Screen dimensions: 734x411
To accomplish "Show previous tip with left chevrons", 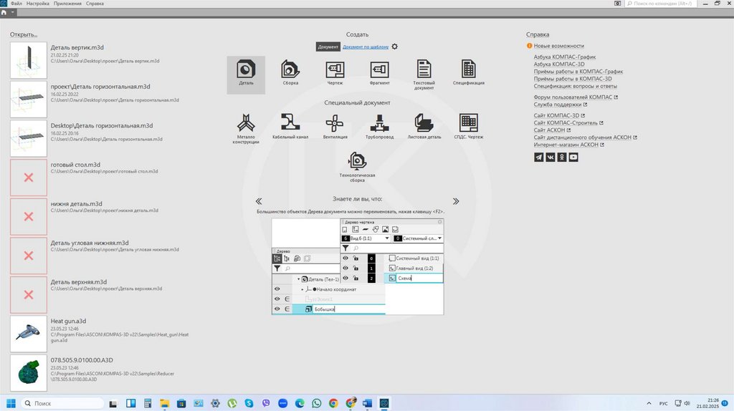I will [x=259, y=201].
